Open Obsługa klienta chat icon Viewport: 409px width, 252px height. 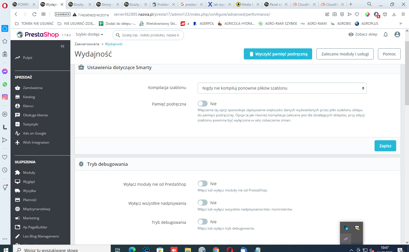click(x=18, y=115)
